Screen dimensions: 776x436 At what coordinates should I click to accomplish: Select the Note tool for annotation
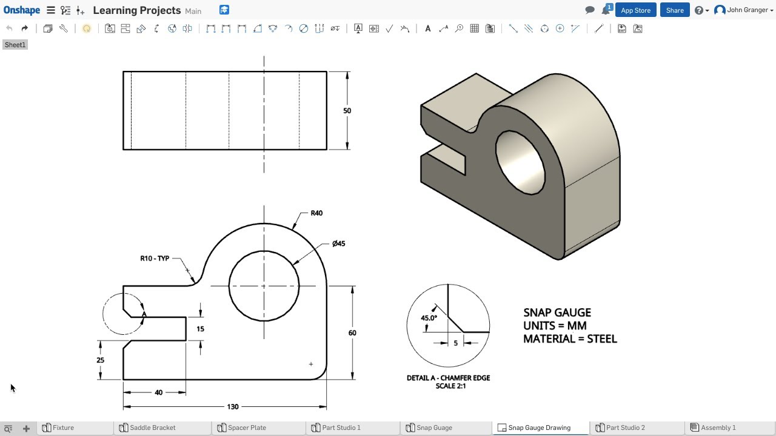428,28
